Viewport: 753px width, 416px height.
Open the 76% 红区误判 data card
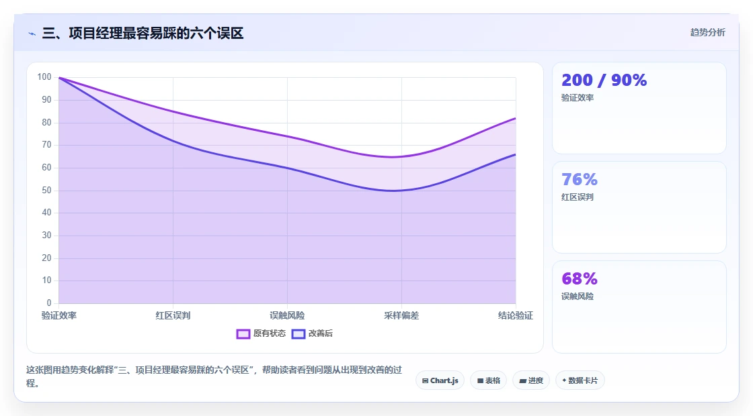coord(639,207)
